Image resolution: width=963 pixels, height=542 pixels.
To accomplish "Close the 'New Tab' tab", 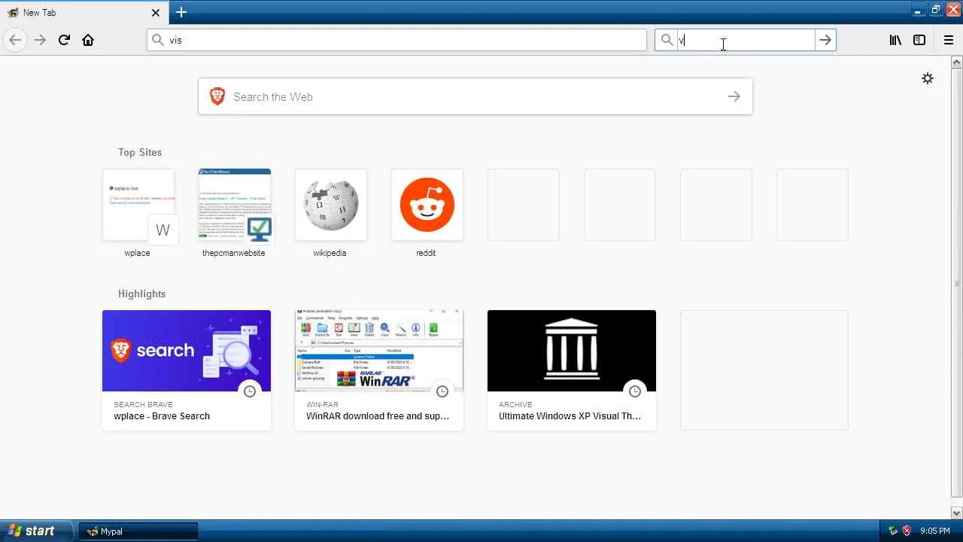I will coord(156,12).
